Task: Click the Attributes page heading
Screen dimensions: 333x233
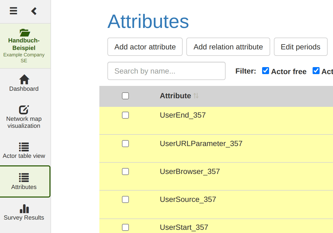Action: (x=148, y=21)
